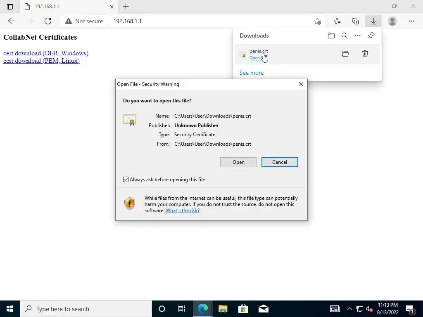Click the shield warning icon in dialog
Image resolution: width=423 pixels, height=317 pixels.
pyautogui.click(x=130, y=203)
